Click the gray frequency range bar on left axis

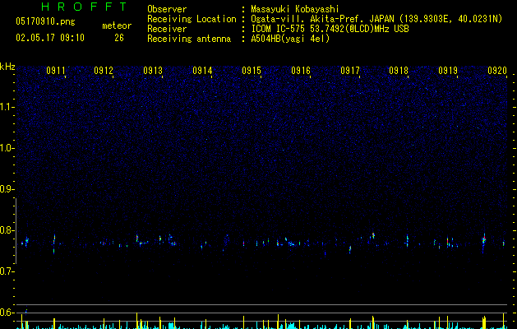pos(16,230)
